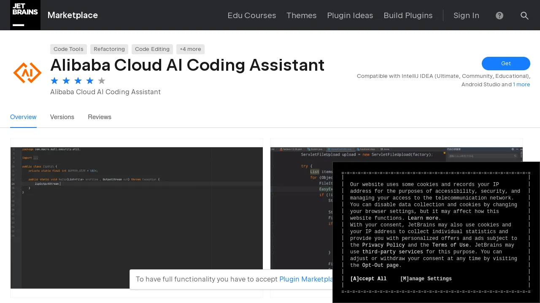Switch to the Versions tab
Image resolution: width=540 pixels, height=303 pixels.
pos(62,117)
